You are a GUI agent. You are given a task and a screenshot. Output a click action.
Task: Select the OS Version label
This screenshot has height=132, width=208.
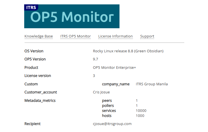(34, 51)
